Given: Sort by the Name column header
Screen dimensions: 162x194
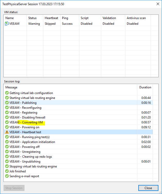Looking at the screenshot, I should pos(15,18).
